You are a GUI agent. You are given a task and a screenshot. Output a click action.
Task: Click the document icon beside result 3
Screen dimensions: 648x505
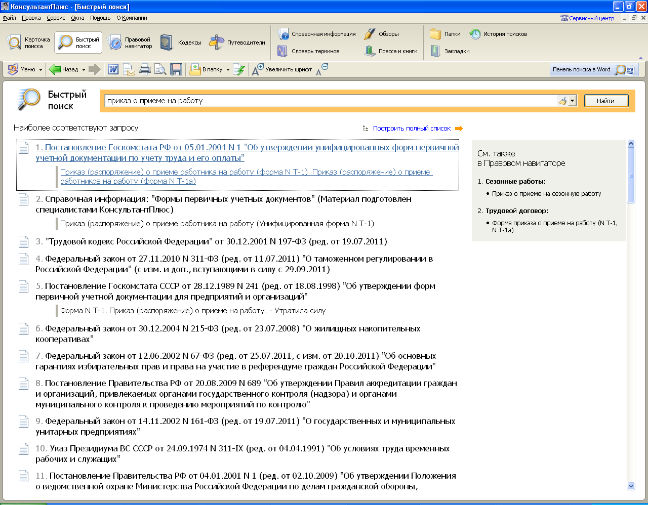pos(23,242)
